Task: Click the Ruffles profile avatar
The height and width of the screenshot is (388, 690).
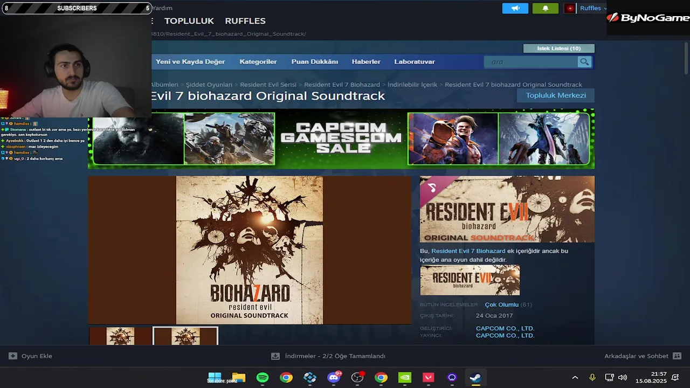Action: (x=570, y=8)
